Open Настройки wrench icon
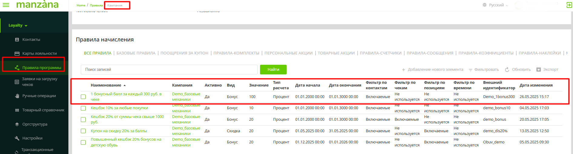Screen dimensions: 573x154 (17, 138)
